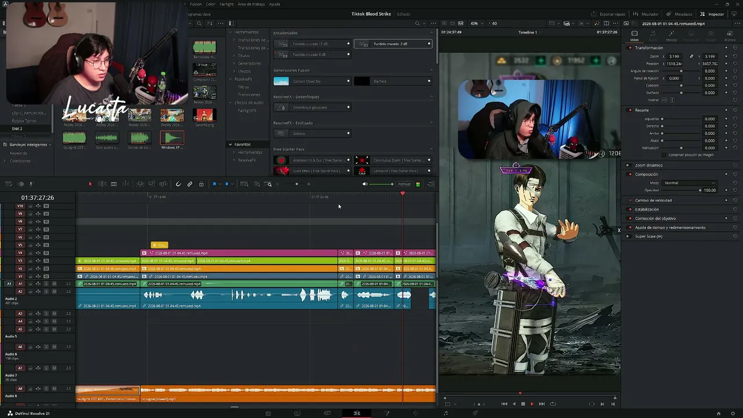743x418 pixels.
Task: Toggle the Inspector panel
Action: 712,14
